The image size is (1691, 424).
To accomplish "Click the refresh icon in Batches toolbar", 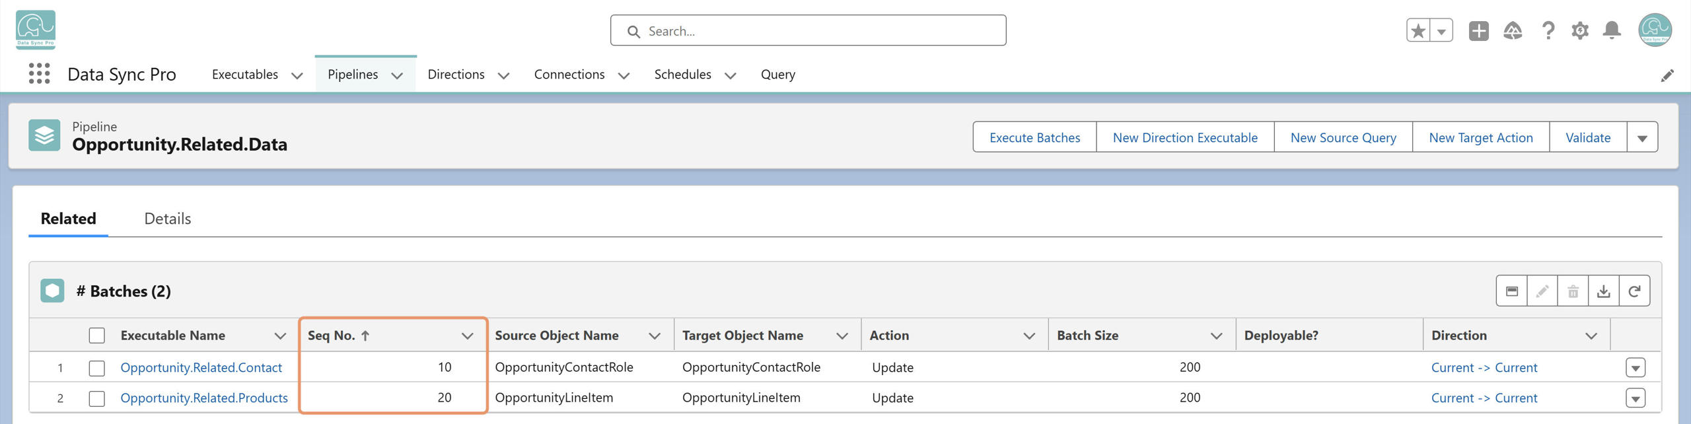I will pos(1634,291).
